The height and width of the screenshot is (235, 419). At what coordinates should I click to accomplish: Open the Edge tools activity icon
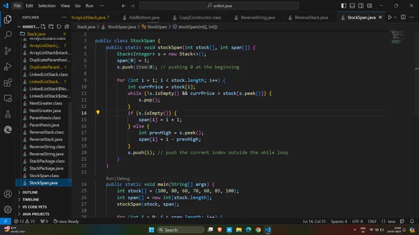click(x=8, y=130)
